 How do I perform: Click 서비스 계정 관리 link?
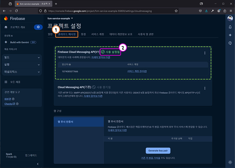137,71
